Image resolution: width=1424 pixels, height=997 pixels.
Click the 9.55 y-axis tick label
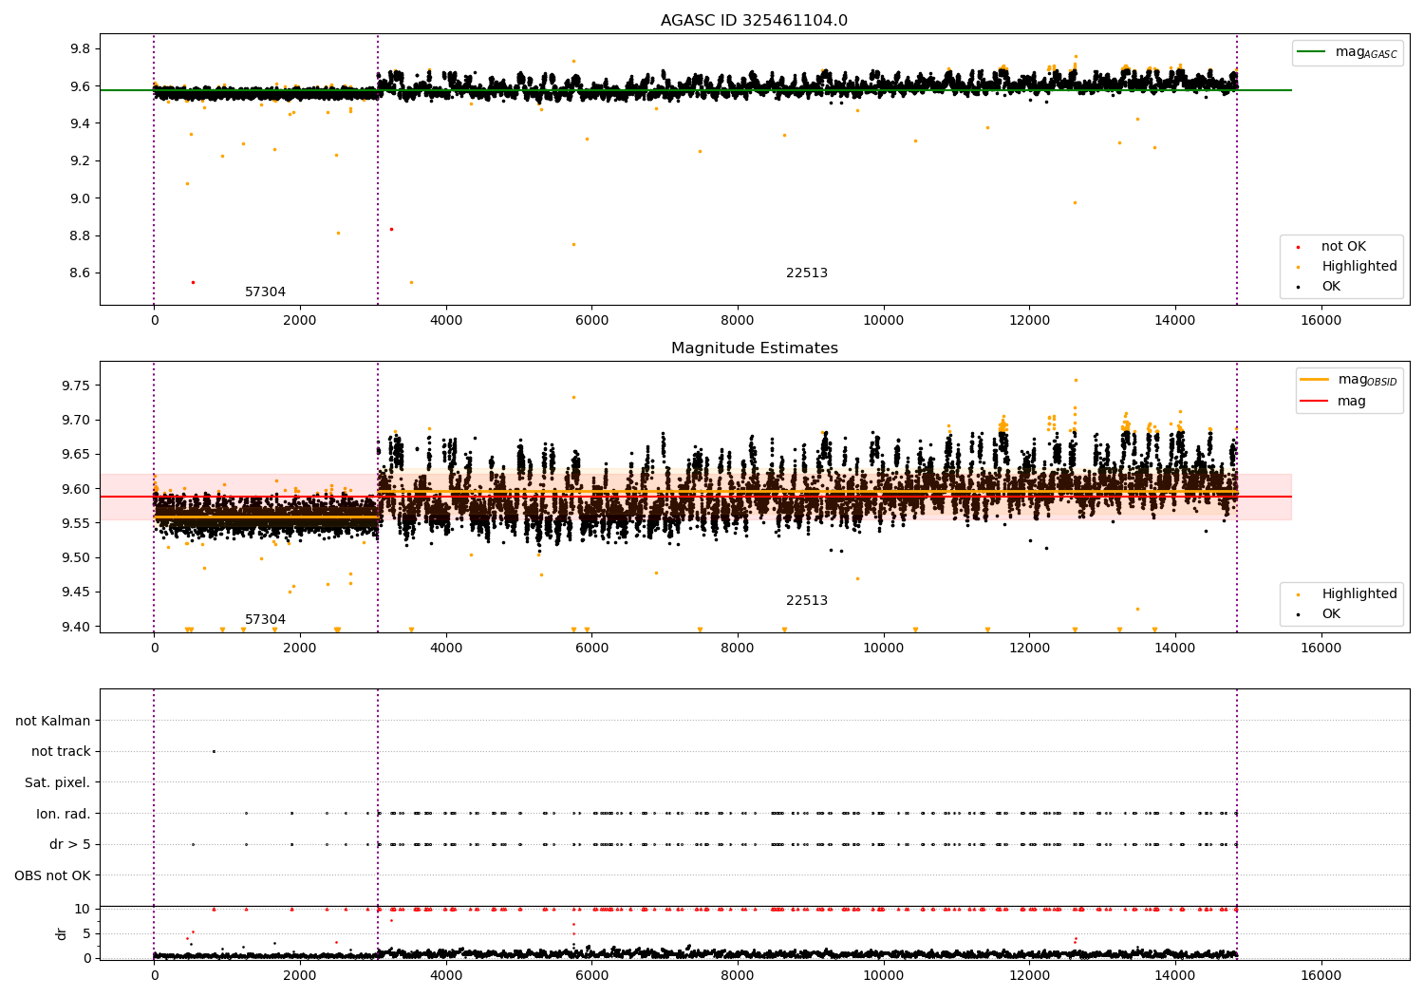click(75, 524)
